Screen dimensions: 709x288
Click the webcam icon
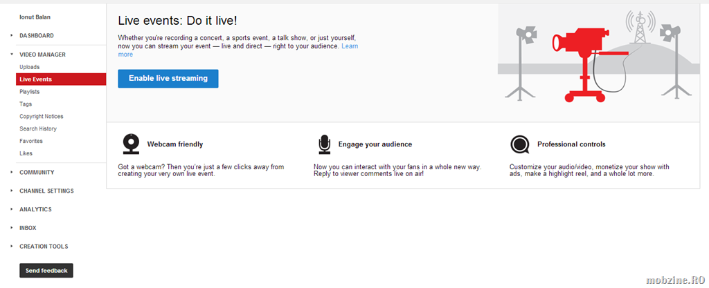tap(131, 144)
